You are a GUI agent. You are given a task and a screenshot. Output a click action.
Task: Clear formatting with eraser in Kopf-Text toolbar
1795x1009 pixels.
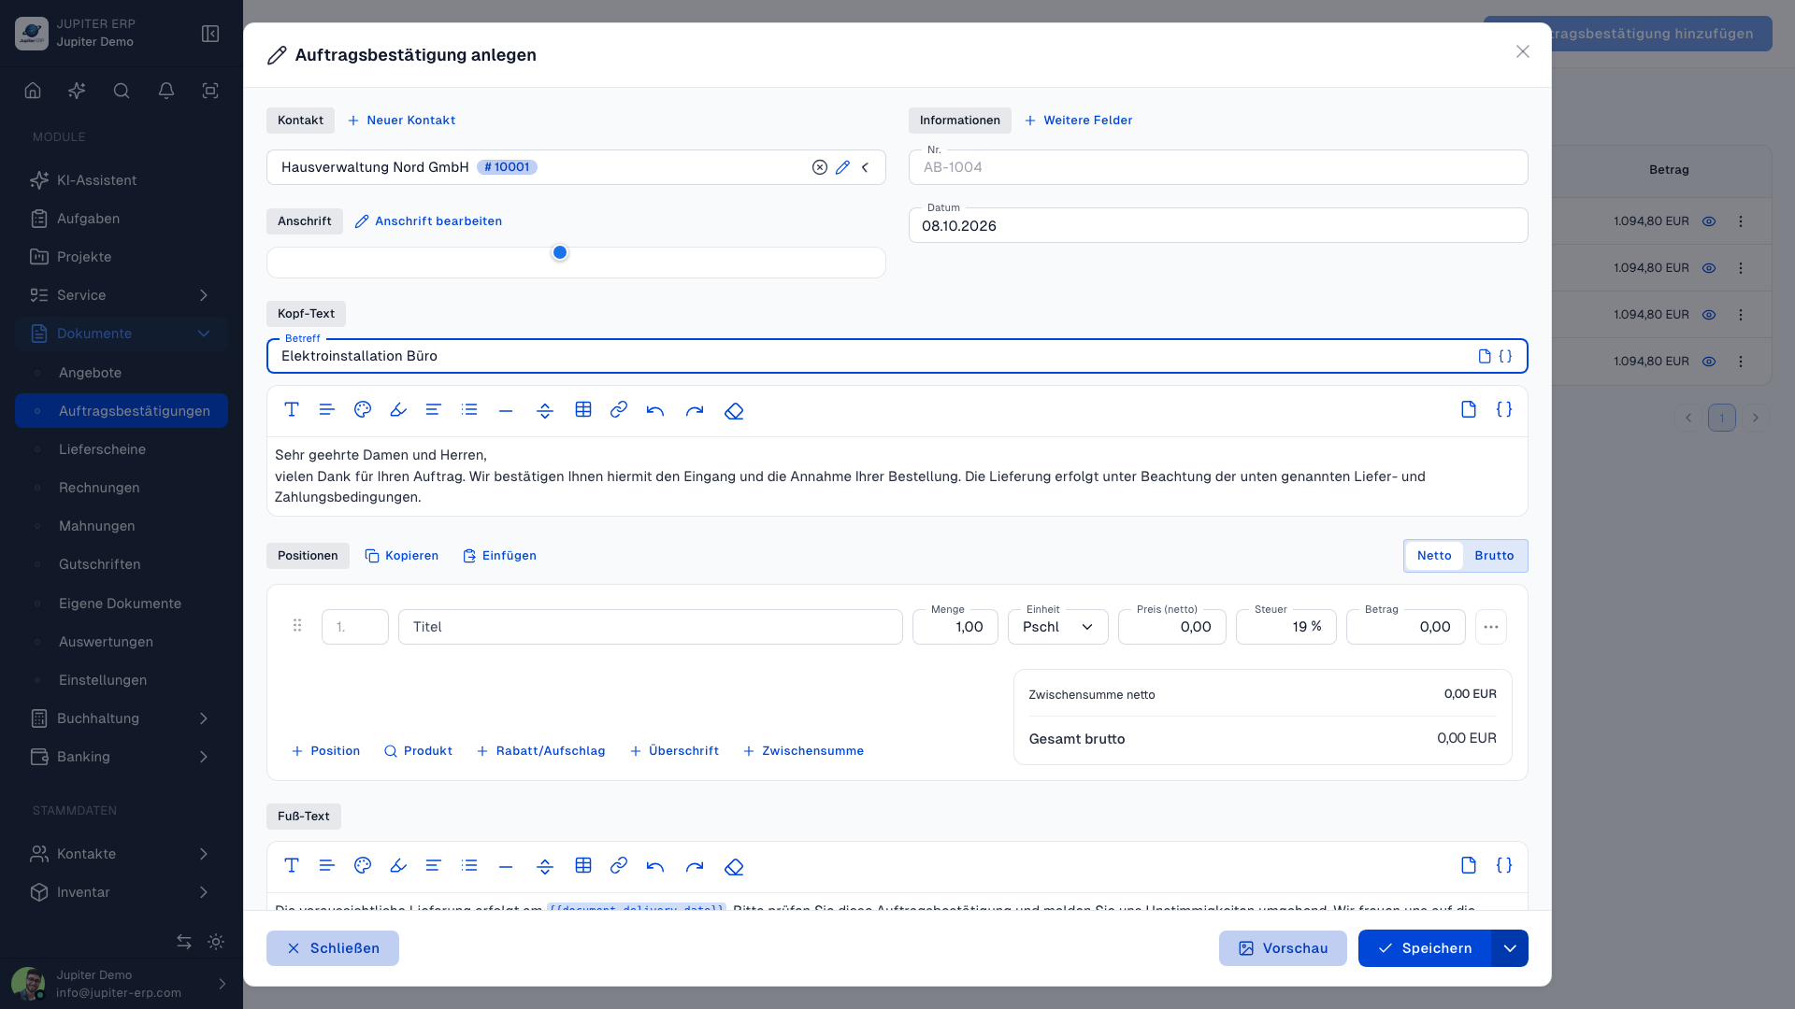(734, 410)
